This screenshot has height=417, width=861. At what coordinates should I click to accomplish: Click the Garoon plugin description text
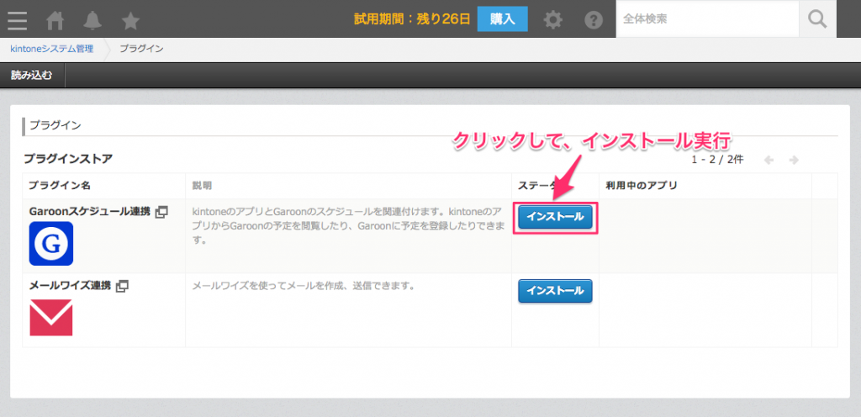click(348, 226)
